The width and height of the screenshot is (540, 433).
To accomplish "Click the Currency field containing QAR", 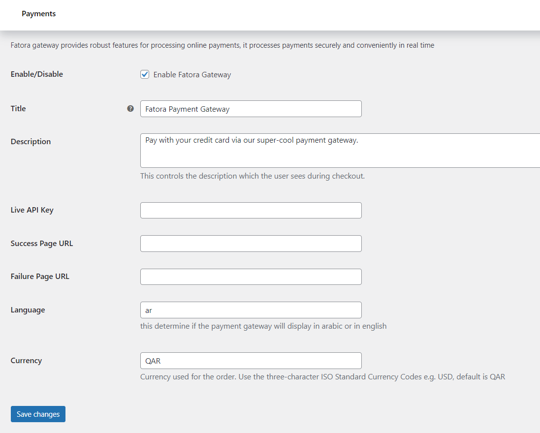I will pyautogui.click(x=251, y=361).
